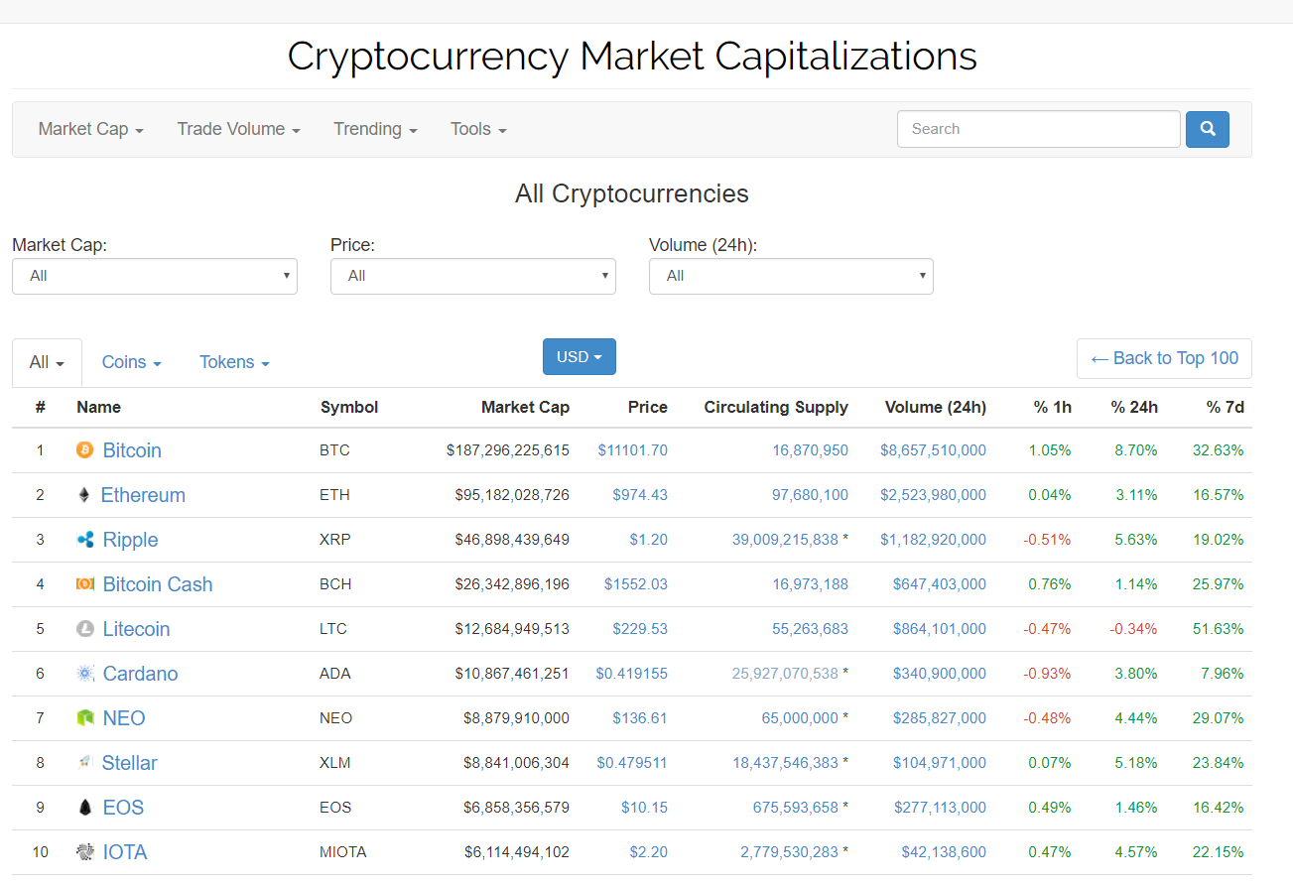Click the IOTA logo icon
The image size is (1293, 886).
85,852
